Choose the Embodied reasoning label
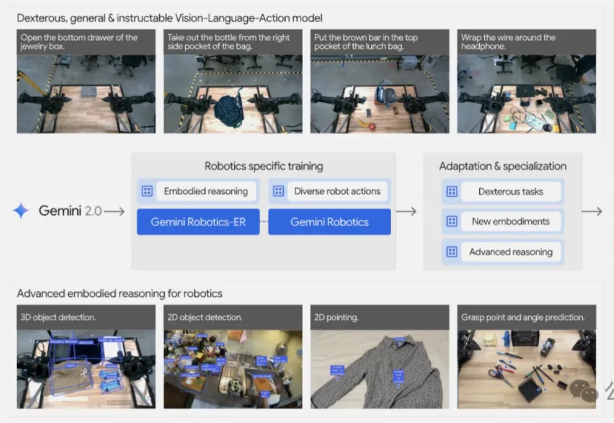614x423 pixels. point(206,191)
